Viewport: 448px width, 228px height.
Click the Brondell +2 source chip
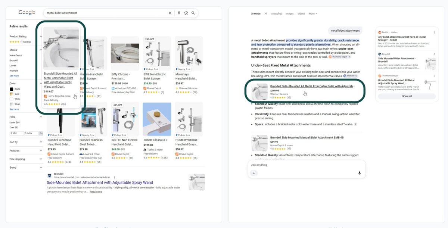point(351,76)
